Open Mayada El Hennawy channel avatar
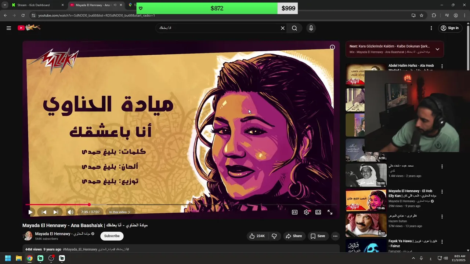Image resolution: width=470 pixels, height=264 pixels. pos(28,236)
